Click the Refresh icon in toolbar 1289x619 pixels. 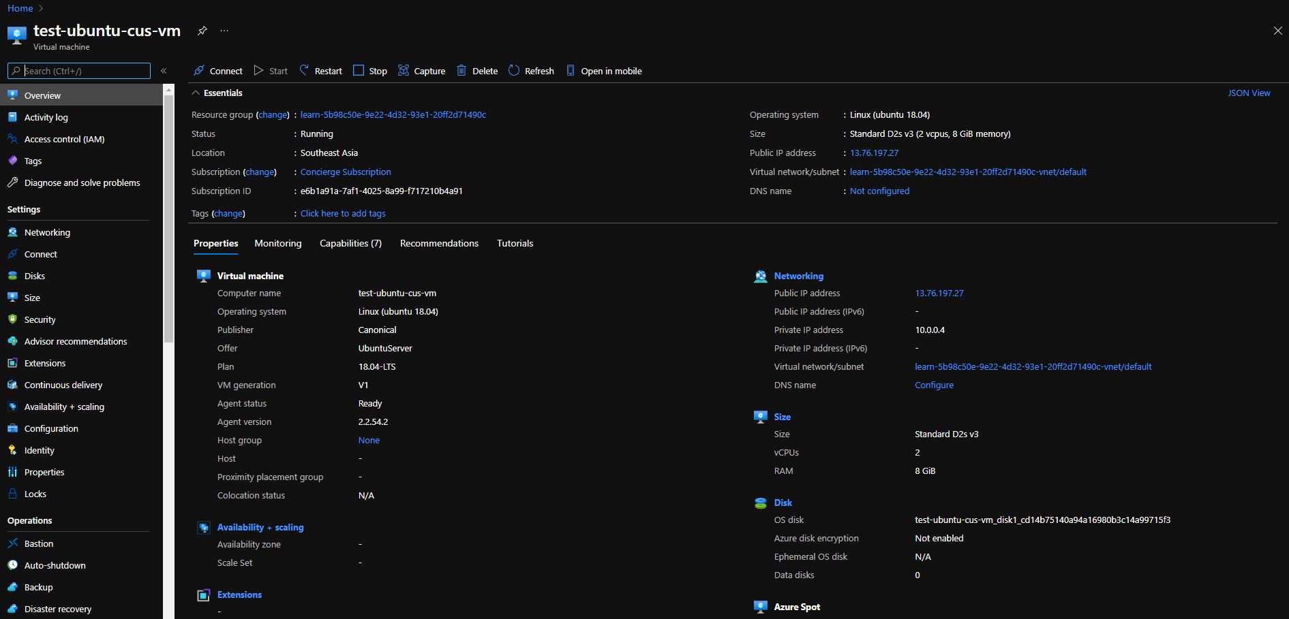click(514, 70)
